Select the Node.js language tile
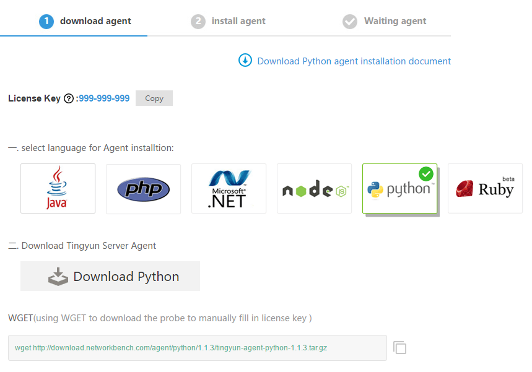Viewport: 532px width, 372px height. [314, 189]
